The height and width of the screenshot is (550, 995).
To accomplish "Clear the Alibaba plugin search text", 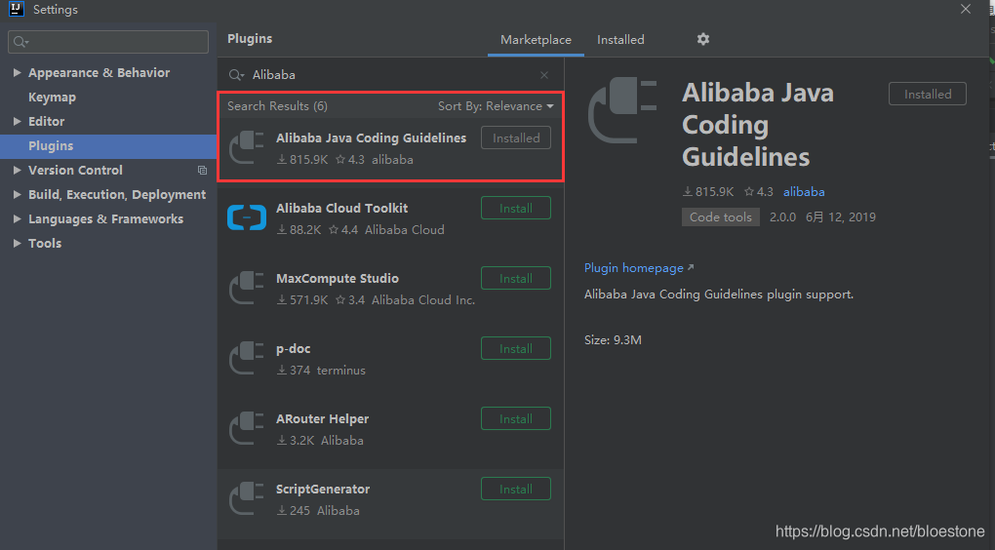I will pos(543,75).
